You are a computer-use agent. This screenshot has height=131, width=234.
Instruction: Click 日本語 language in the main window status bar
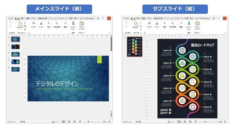tap(23, 122)
